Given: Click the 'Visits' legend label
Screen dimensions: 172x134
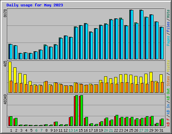Looking at the screenshot, I should coord(168,66).
